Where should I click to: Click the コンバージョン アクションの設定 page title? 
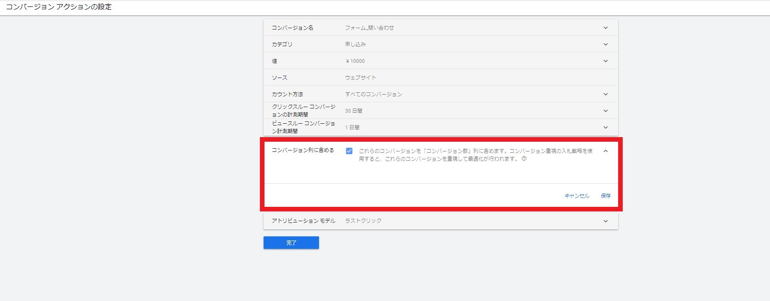59,7
